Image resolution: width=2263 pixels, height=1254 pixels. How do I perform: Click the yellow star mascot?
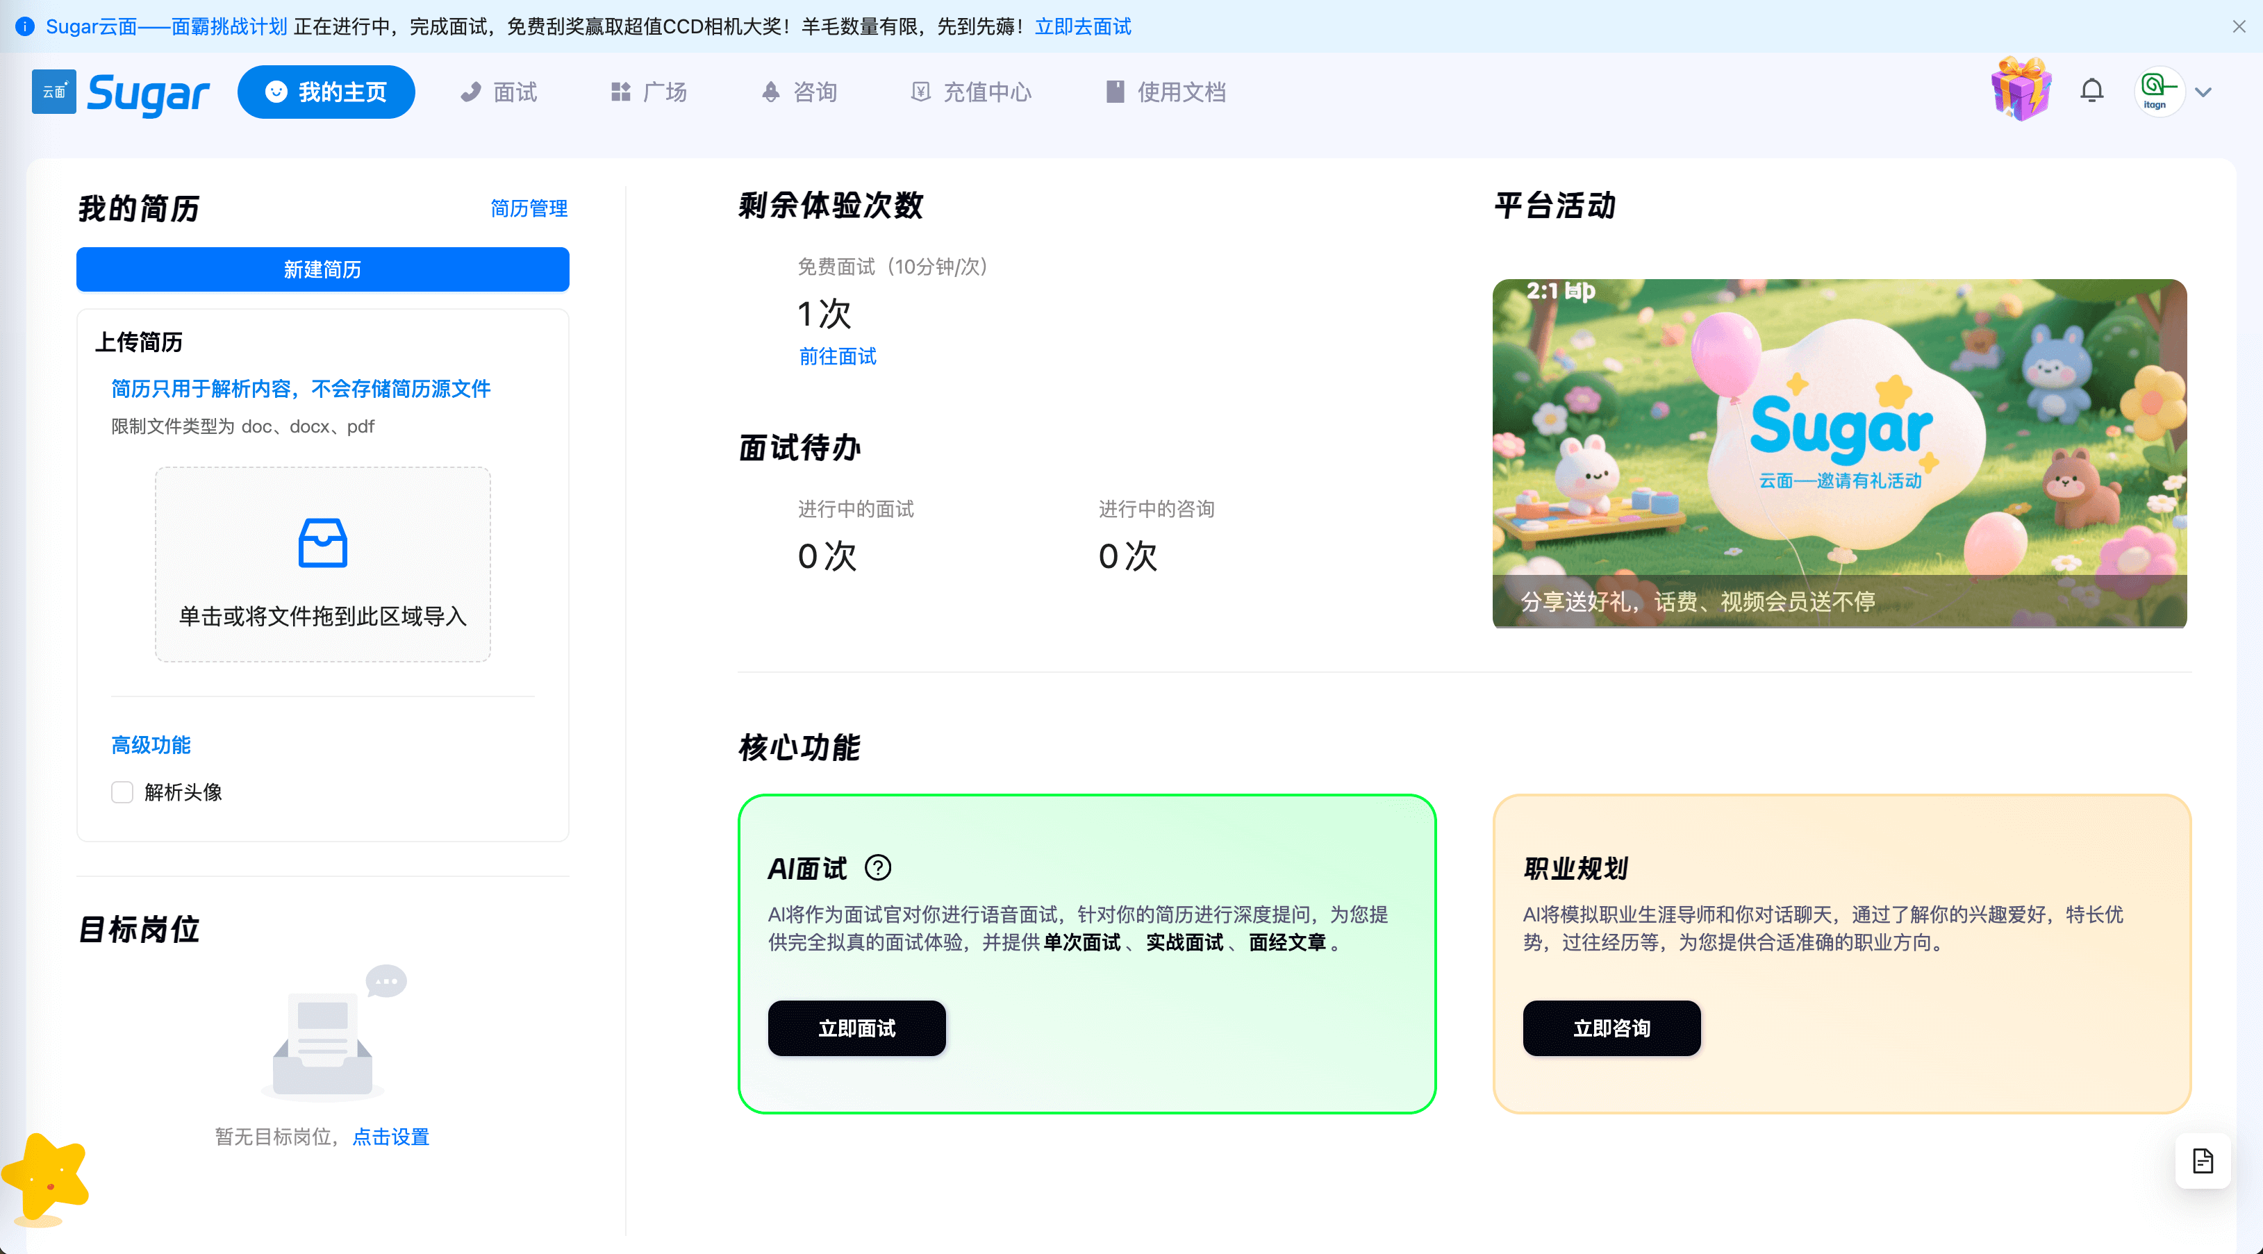point(46,1178)
